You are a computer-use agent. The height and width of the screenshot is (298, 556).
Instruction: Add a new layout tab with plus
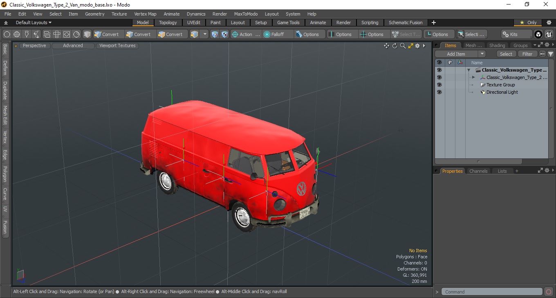pyautogui.click(x=434, y=23)
